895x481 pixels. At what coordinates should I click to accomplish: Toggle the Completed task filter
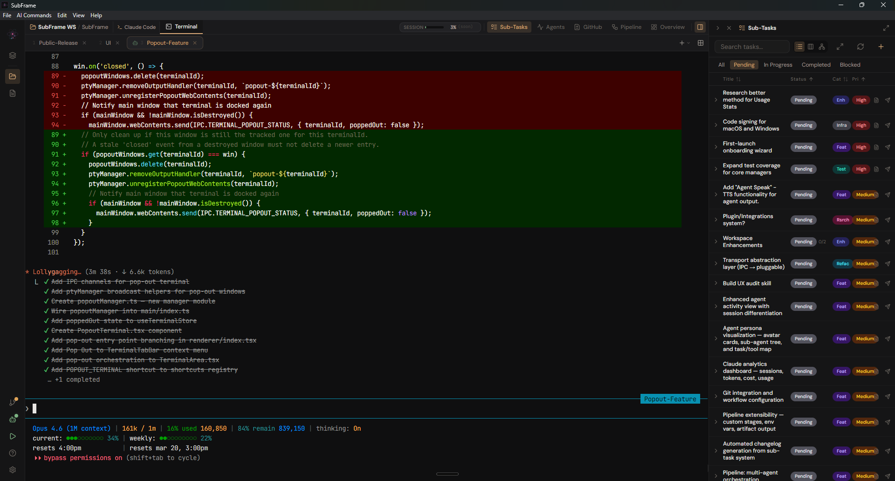[x=816, y=64]
